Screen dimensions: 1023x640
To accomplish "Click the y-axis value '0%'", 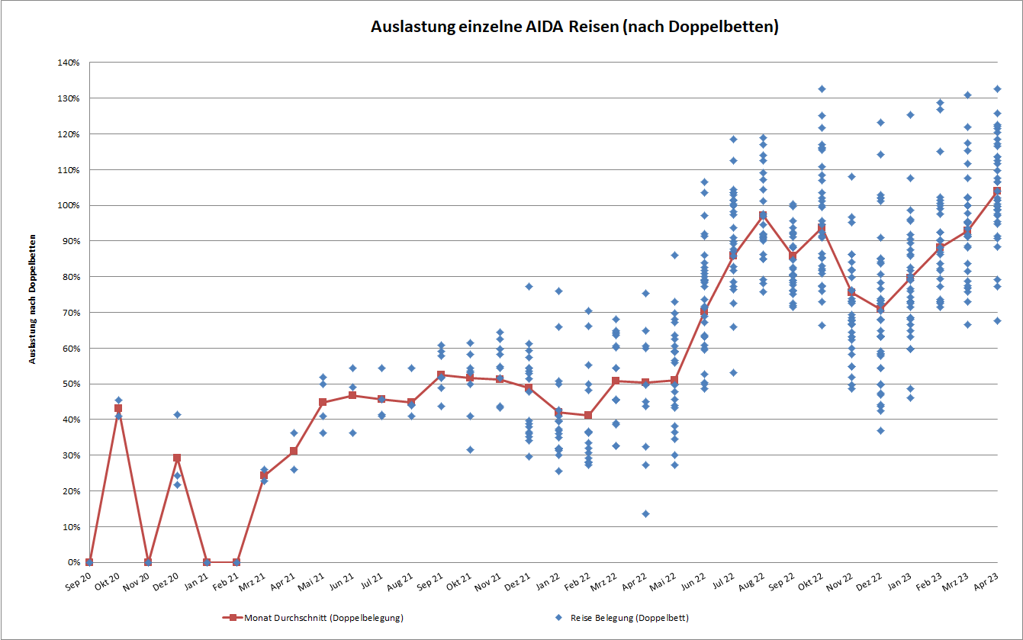I will (x=74, y=562).
